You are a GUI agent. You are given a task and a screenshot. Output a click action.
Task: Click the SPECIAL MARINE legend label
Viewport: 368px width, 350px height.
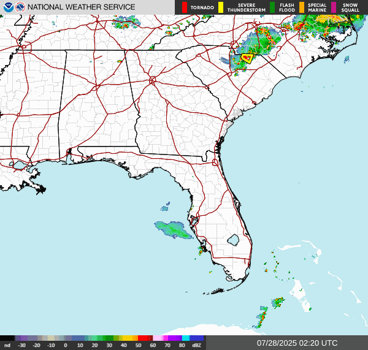click(317, 7)
